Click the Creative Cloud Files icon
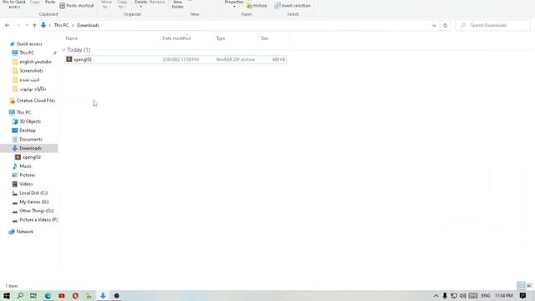 point(13,100)
